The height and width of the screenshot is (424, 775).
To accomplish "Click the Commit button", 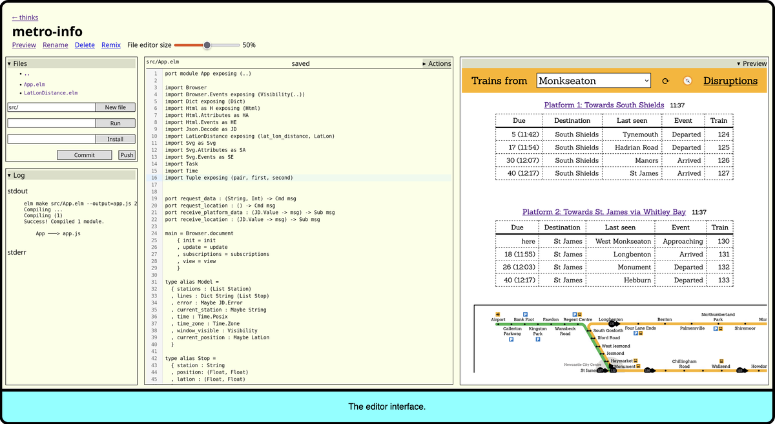I will [85, 155].
